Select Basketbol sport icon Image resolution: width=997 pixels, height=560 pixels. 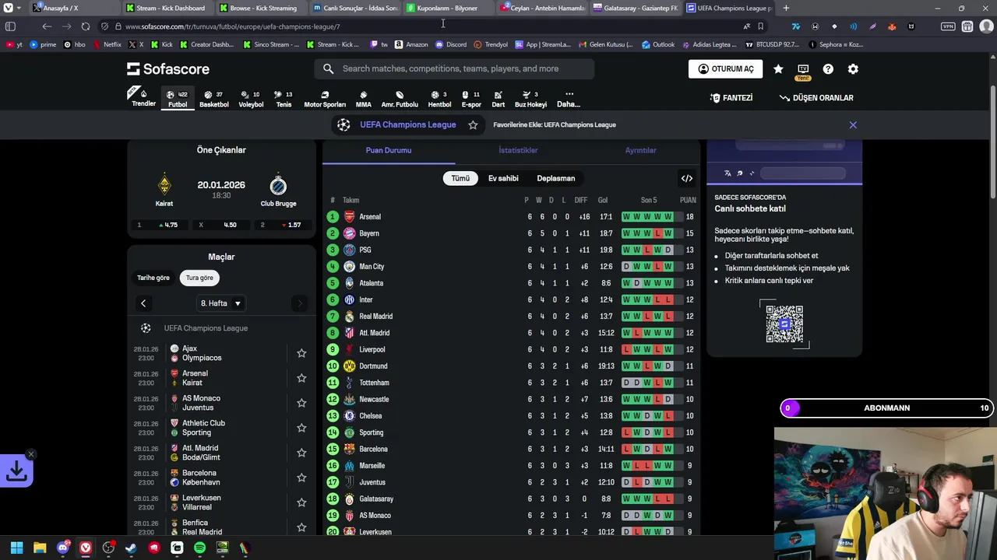click(214, 99)
